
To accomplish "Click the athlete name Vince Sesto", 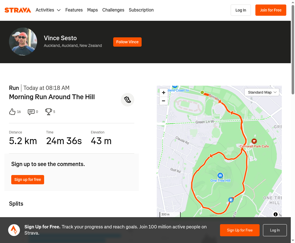I will [60, 38].
